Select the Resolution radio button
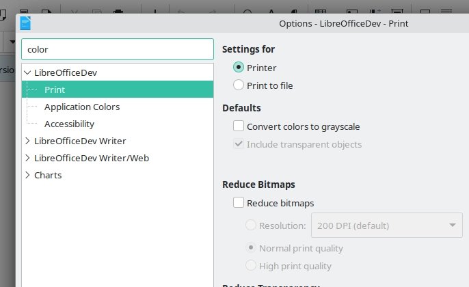 (x=251, y=225)
